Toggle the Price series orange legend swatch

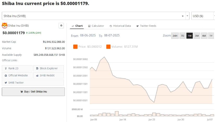[75, 47]
